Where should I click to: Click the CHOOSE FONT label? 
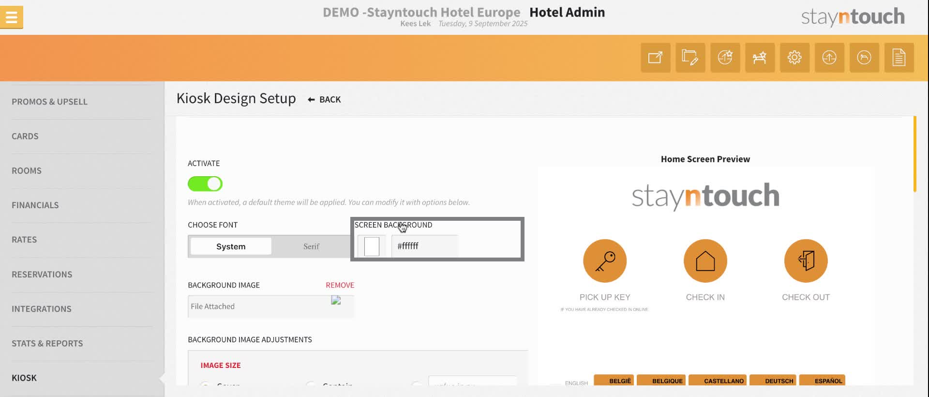pos(213,225)
